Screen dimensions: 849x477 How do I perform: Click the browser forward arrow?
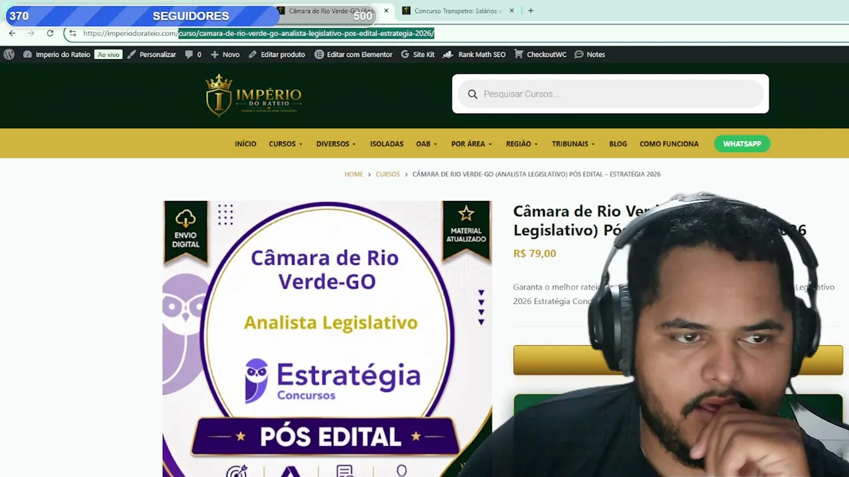[x=31, y=33]
